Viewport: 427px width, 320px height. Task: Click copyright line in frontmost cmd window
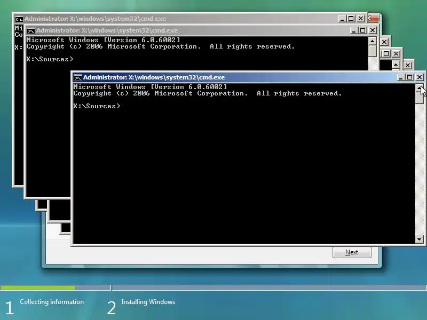point(208,94)
